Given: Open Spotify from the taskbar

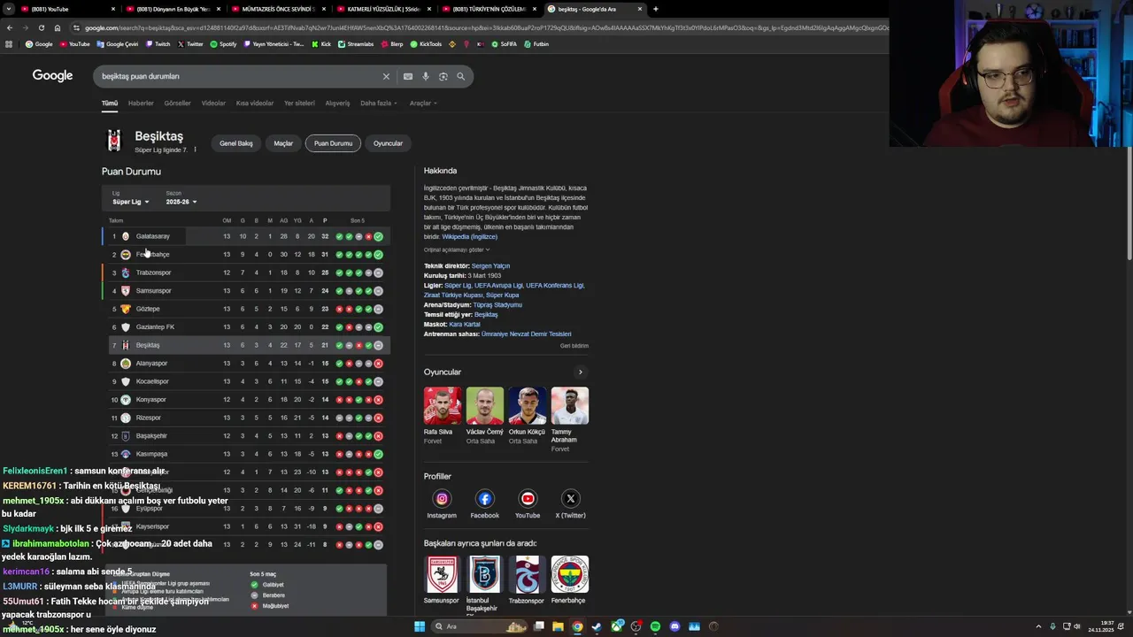Looking at the screenshot, I should pos(655,626).
